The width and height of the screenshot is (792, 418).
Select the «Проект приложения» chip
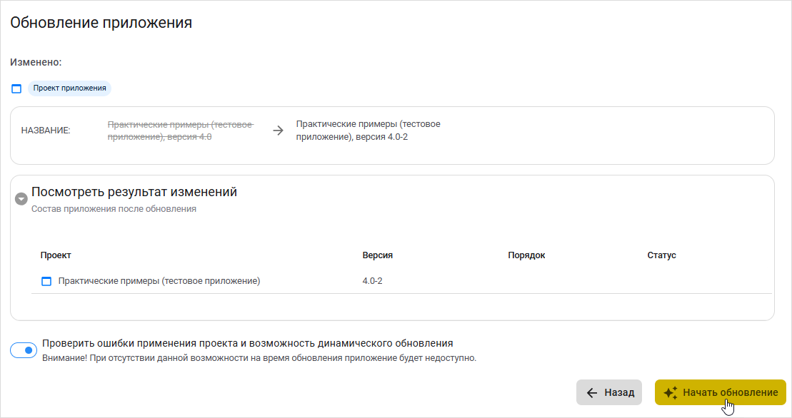point(70,88)
